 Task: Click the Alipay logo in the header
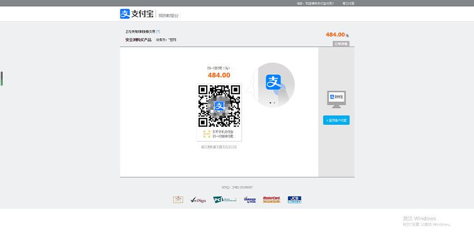pyautogui.click(x=137, y=14)
